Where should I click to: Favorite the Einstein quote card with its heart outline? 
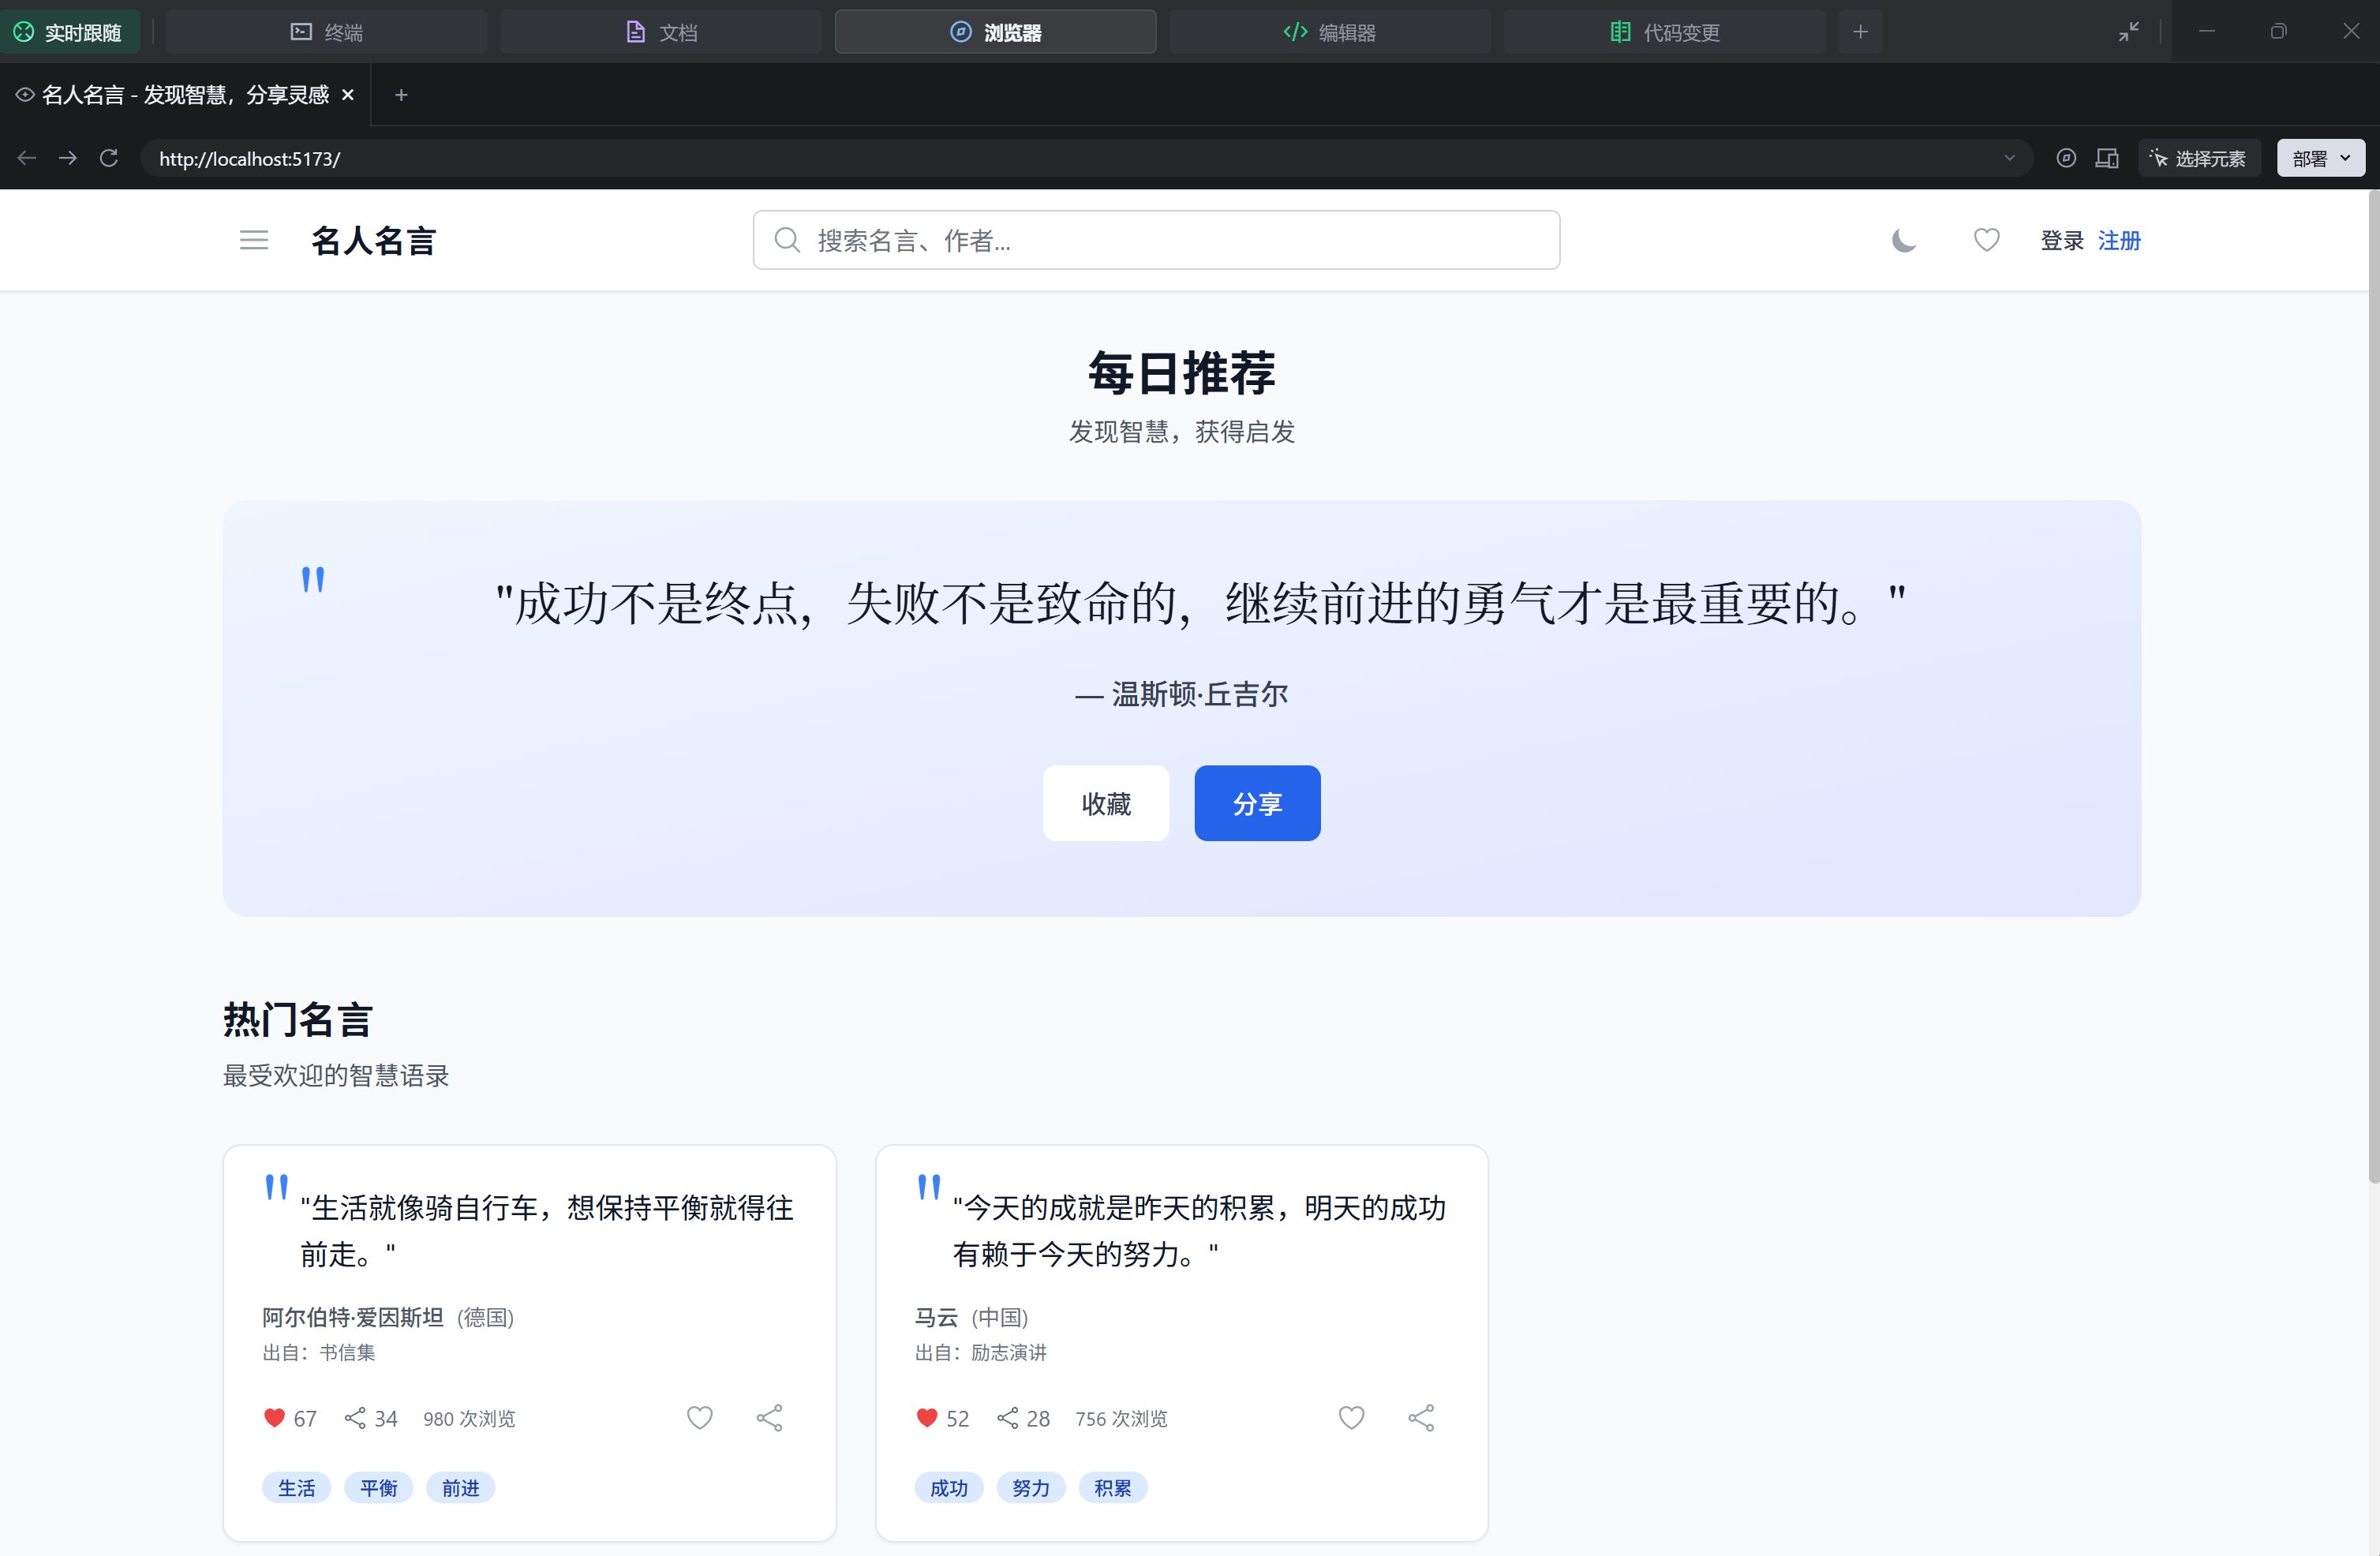click(699, 1417)
